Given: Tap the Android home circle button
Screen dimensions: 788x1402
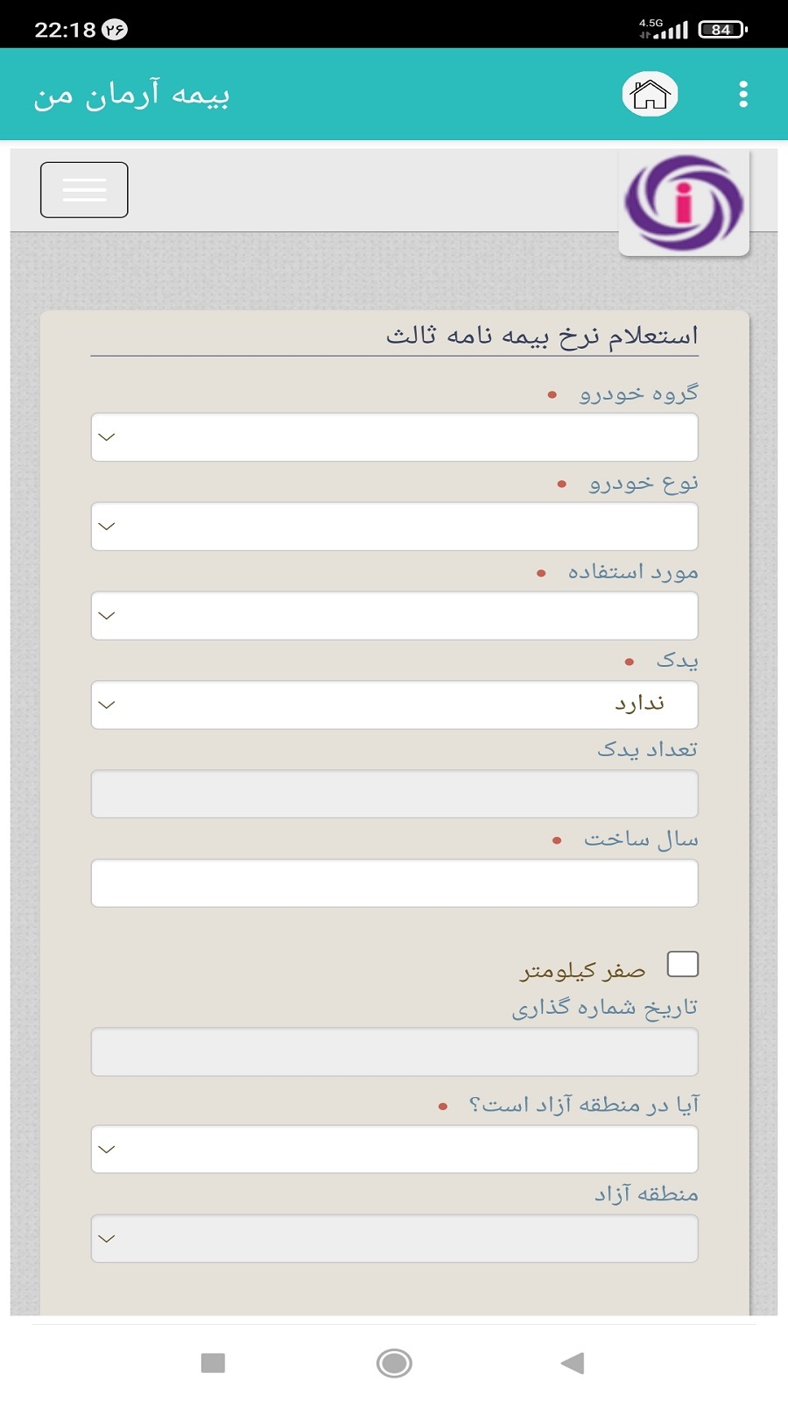Looking at the screenshot, I should click(394, 1363).
